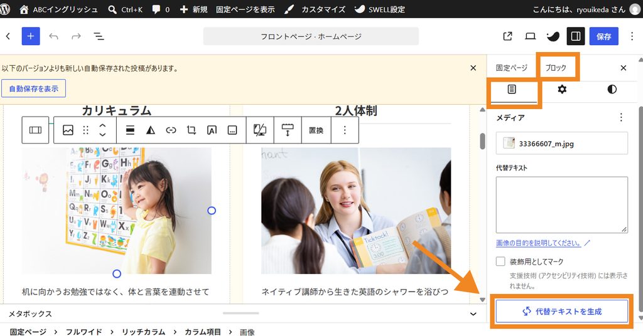Select リッチカラム in the breadcrumb
This screenshot has width=643, height=336.
[x=143, y=332]
